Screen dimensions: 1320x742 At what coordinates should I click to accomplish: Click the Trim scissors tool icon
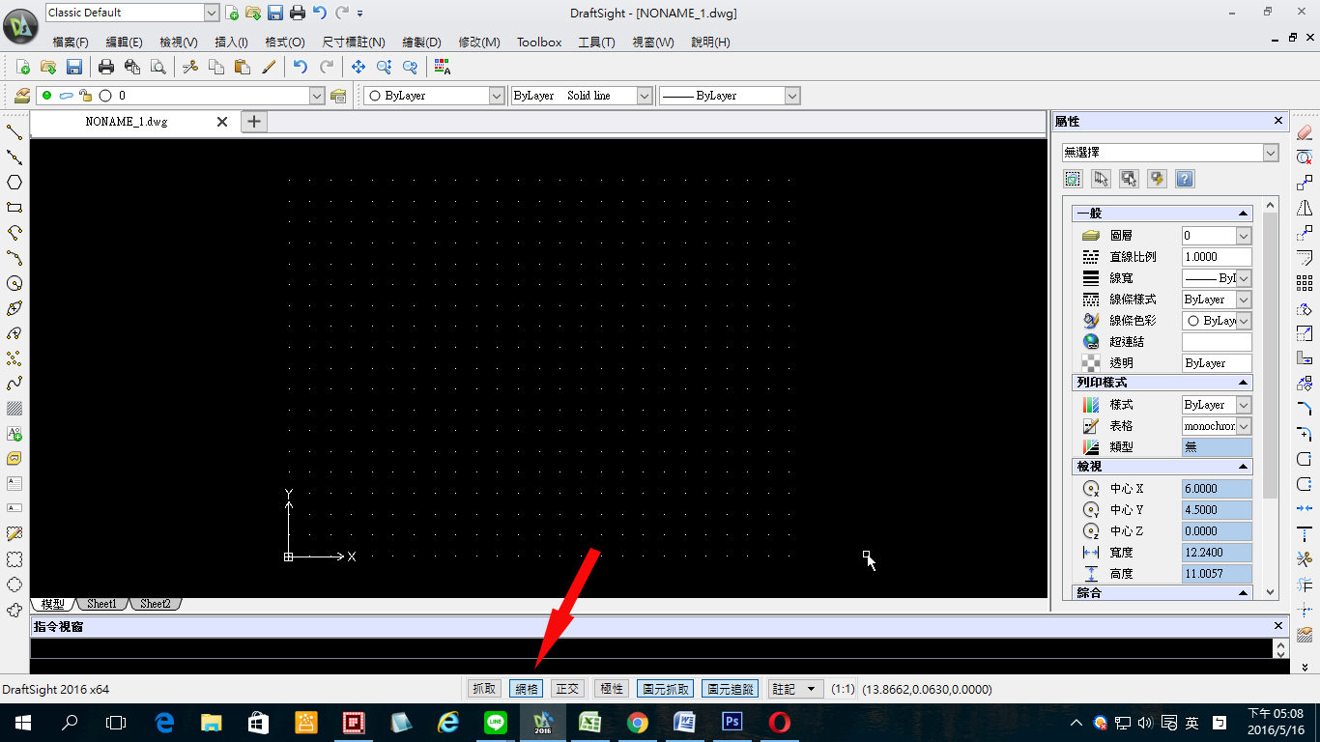1305,559
